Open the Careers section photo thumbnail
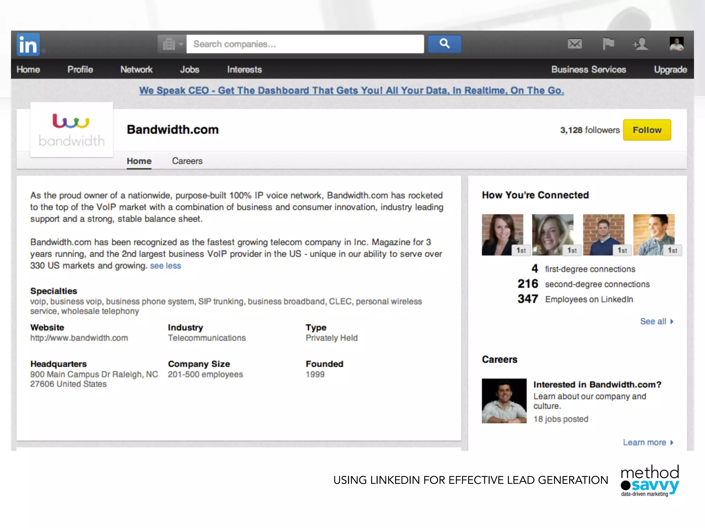This screenshot has height=528, width=705. [x=504, y=401]
